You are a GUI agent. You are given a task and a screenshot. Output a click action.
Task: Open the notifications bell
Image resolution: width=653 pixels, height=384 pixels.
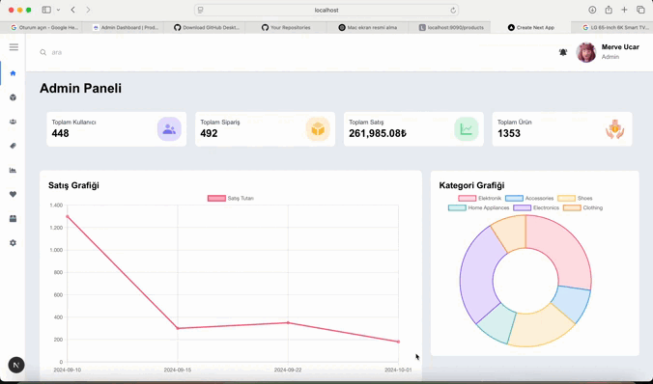coord(563,52)
